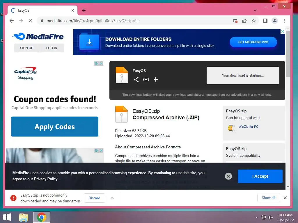Open a new tab with plus button
Viewport: 298px width, 223px height.
84,10
